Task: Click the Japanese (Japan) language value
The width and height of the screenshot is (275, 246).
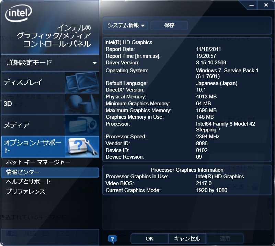Action: coord(217,83)
